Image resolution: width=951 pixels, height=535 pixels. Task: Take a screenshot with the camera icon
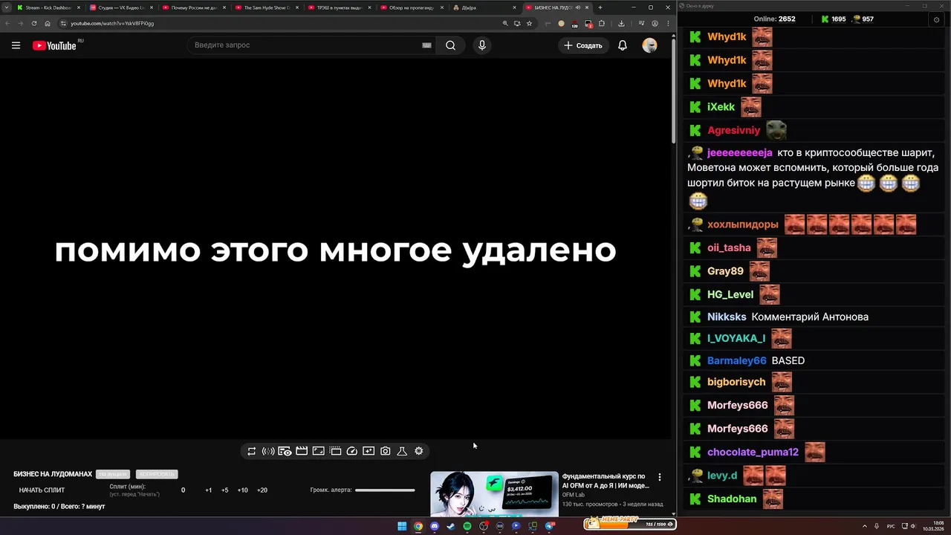386,451
